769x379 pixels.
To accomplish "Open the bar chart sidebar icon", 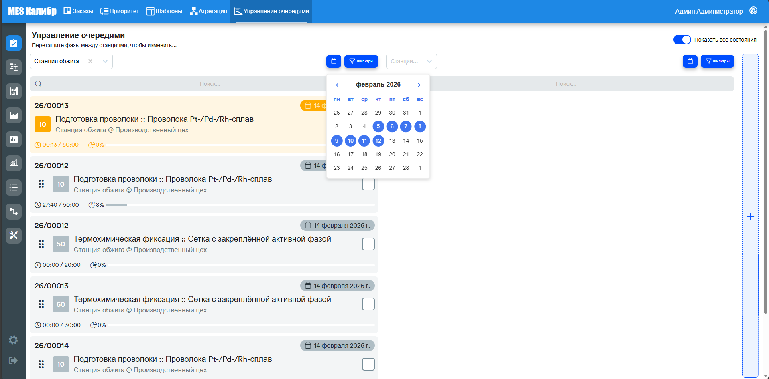I will pos(13,139).
